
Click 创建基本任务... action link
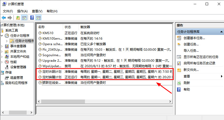[x=194, y=38]
